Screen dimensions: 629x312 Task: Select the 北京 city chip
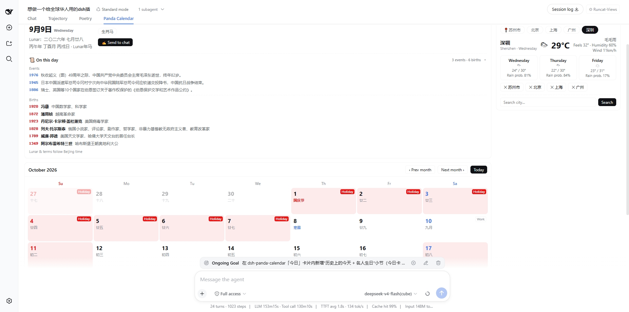[535, 30]
